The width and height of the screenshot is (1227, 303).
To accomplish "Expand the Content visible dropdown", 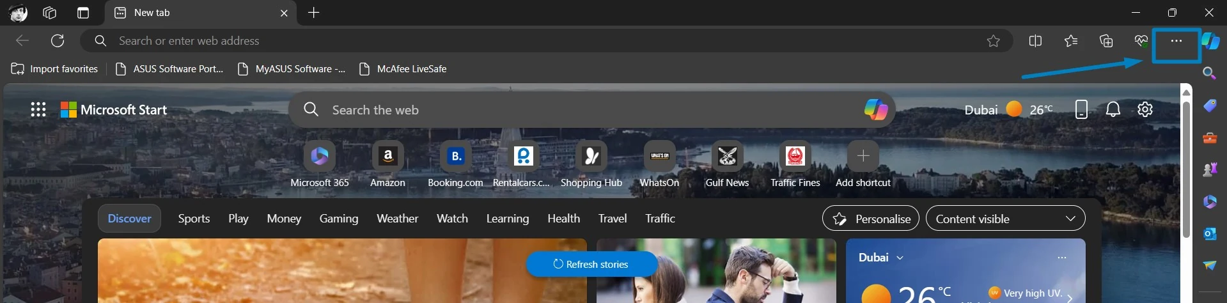I will tap(1005, 219).
